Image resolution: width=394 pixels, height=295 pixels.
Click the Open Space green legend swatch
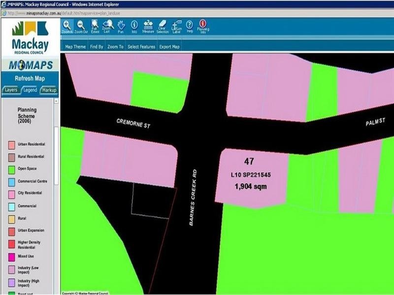[x=10, y=169]
